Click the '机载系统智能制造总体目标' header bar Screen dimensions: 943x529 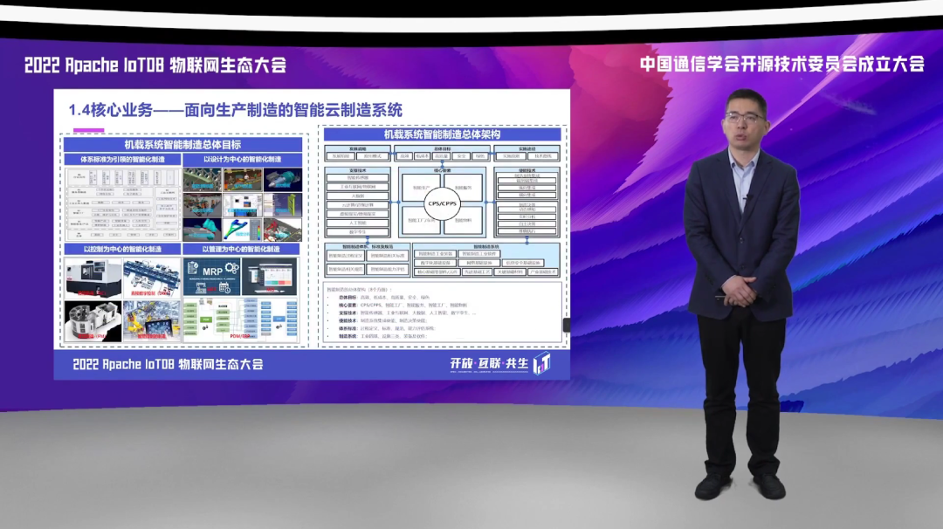[182, 144]
